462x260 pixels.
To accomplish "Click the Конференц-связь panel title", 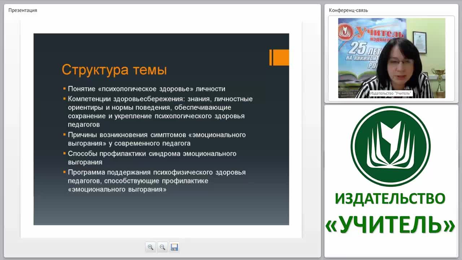I will coord(348,10).
